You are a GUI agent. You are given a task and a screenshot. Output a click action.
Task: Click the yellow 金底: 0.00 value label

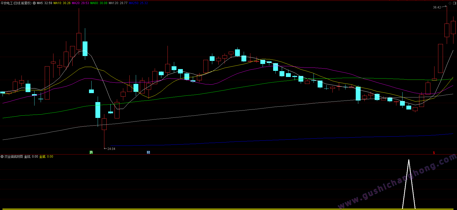point(46,157)
